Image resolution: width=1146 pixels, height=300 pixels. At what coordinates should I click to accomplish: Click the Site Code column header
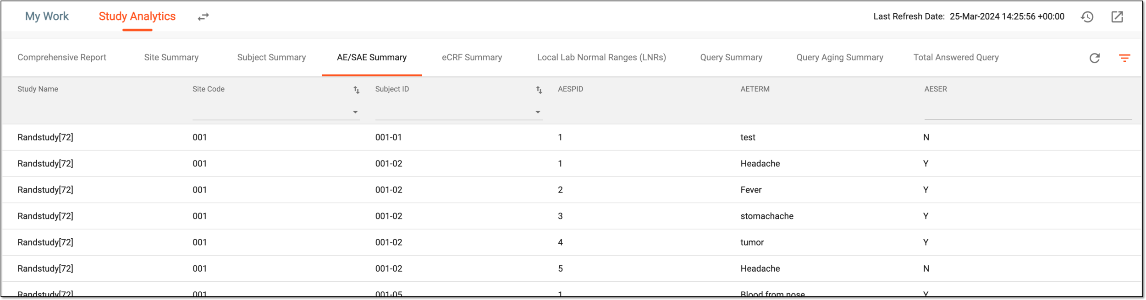click(209, 89)
